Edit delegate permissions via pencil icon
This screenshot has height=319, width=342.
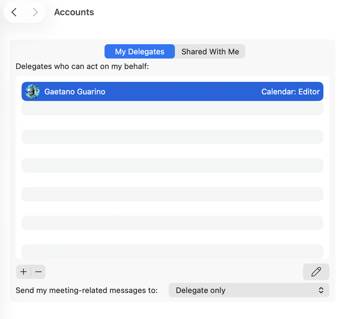pos(316,272)
